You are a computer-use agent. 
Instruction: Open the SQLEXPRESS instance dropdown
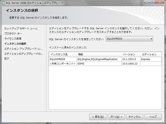(129, 39)
